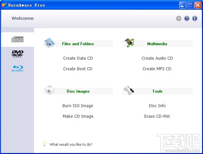Click the light bulb tip icon
The image size is (203, 154).
click(45, 144)
